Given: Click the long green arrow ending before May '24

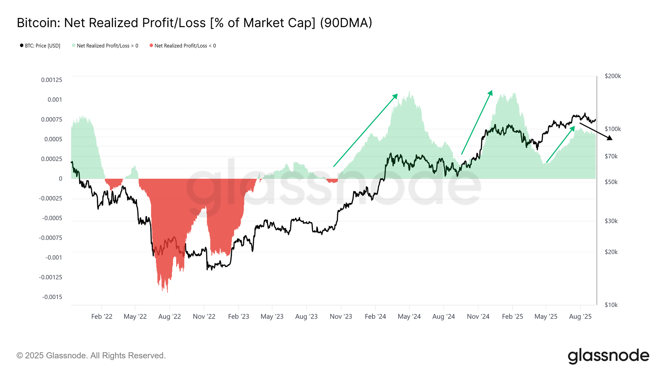Looking at the screenshot, I should [x=366, y=130].
